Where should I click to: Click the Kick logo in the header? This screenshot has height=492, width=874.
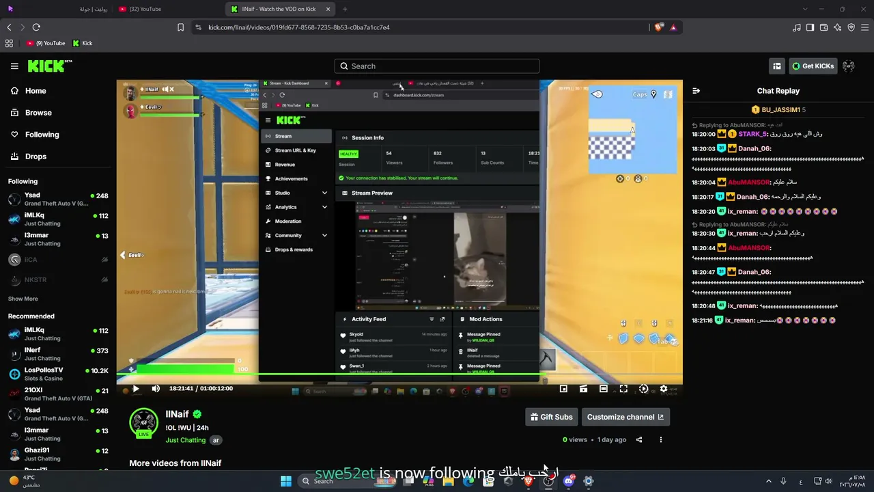50,66
